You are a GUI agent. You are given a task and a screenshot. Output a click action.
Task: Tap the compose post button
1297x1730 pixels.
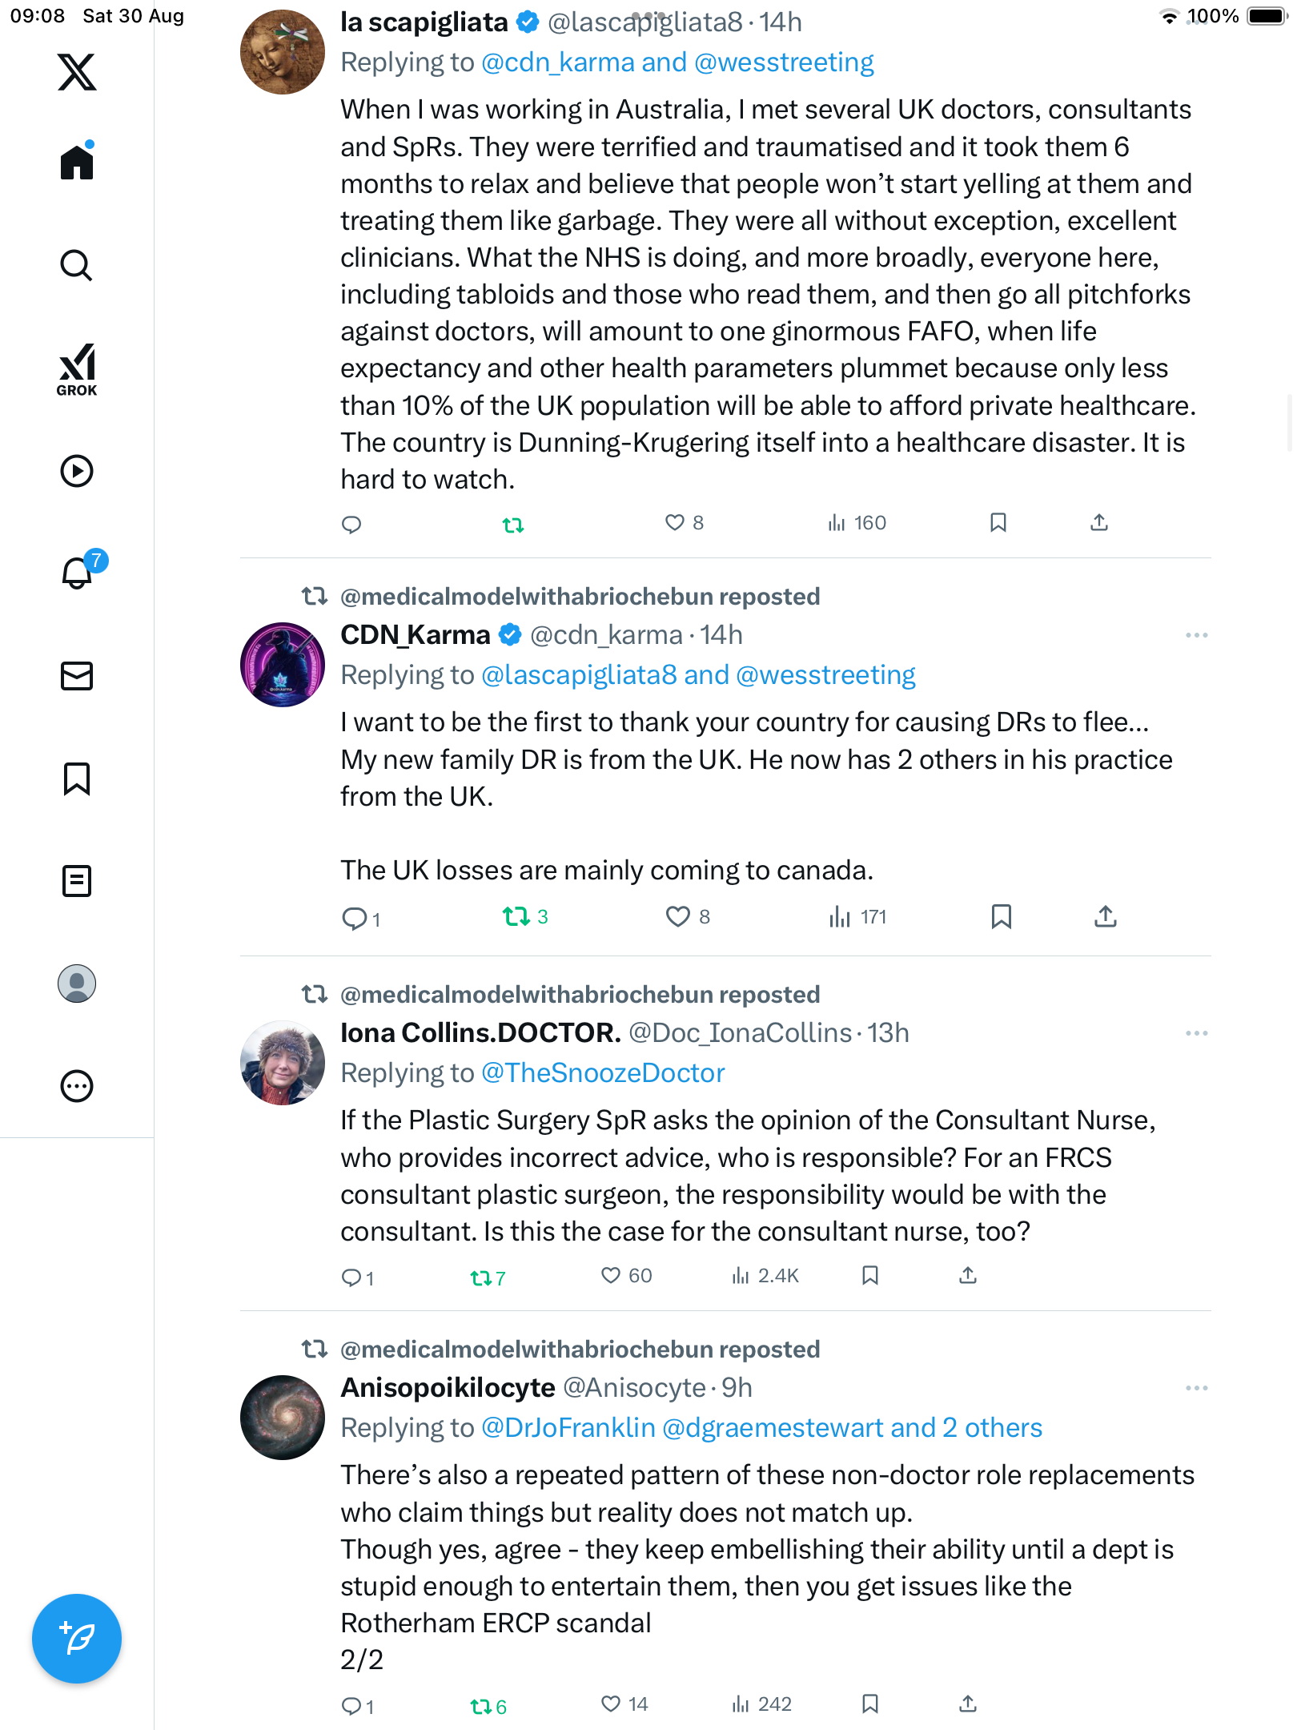coord(77,1638)
